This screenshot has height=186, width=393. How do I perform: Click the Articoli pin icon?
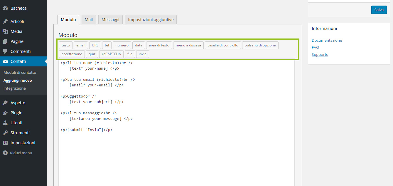click(5, 21)
